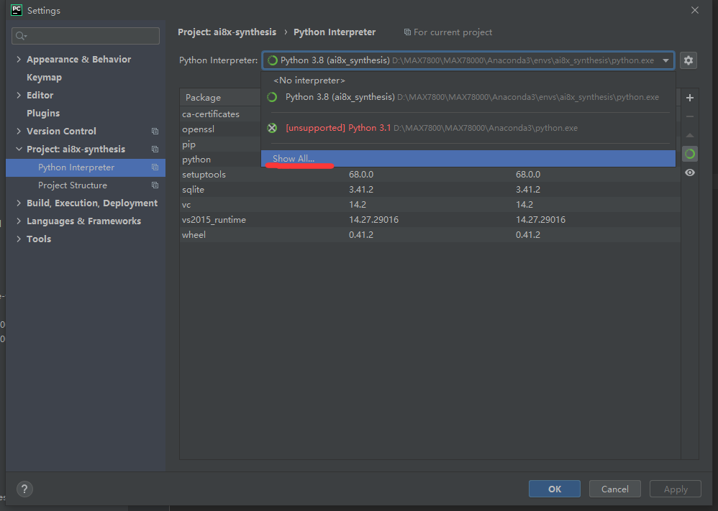Expand Build, Execution, Deployment section

pyautogui.click(x=19, y=203)
